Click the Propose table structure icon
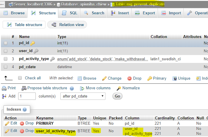The image size is (208, 137). click(x=24, y=88)
